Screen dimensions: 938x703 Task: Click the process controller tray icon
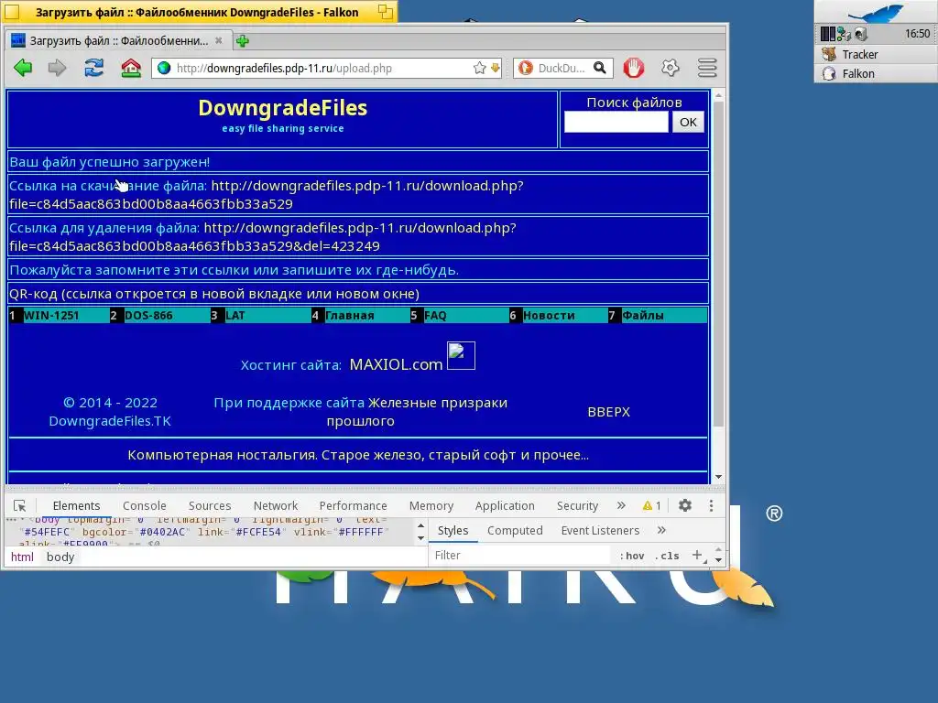[x=827, y=34]
